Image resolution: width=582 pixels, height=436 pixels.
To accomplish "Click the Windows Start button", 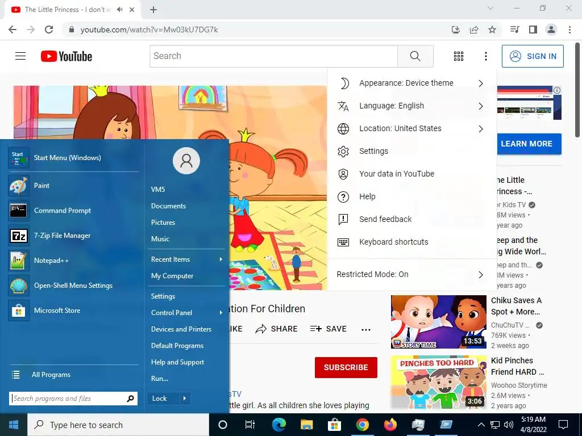I will [x=14, y=425].
